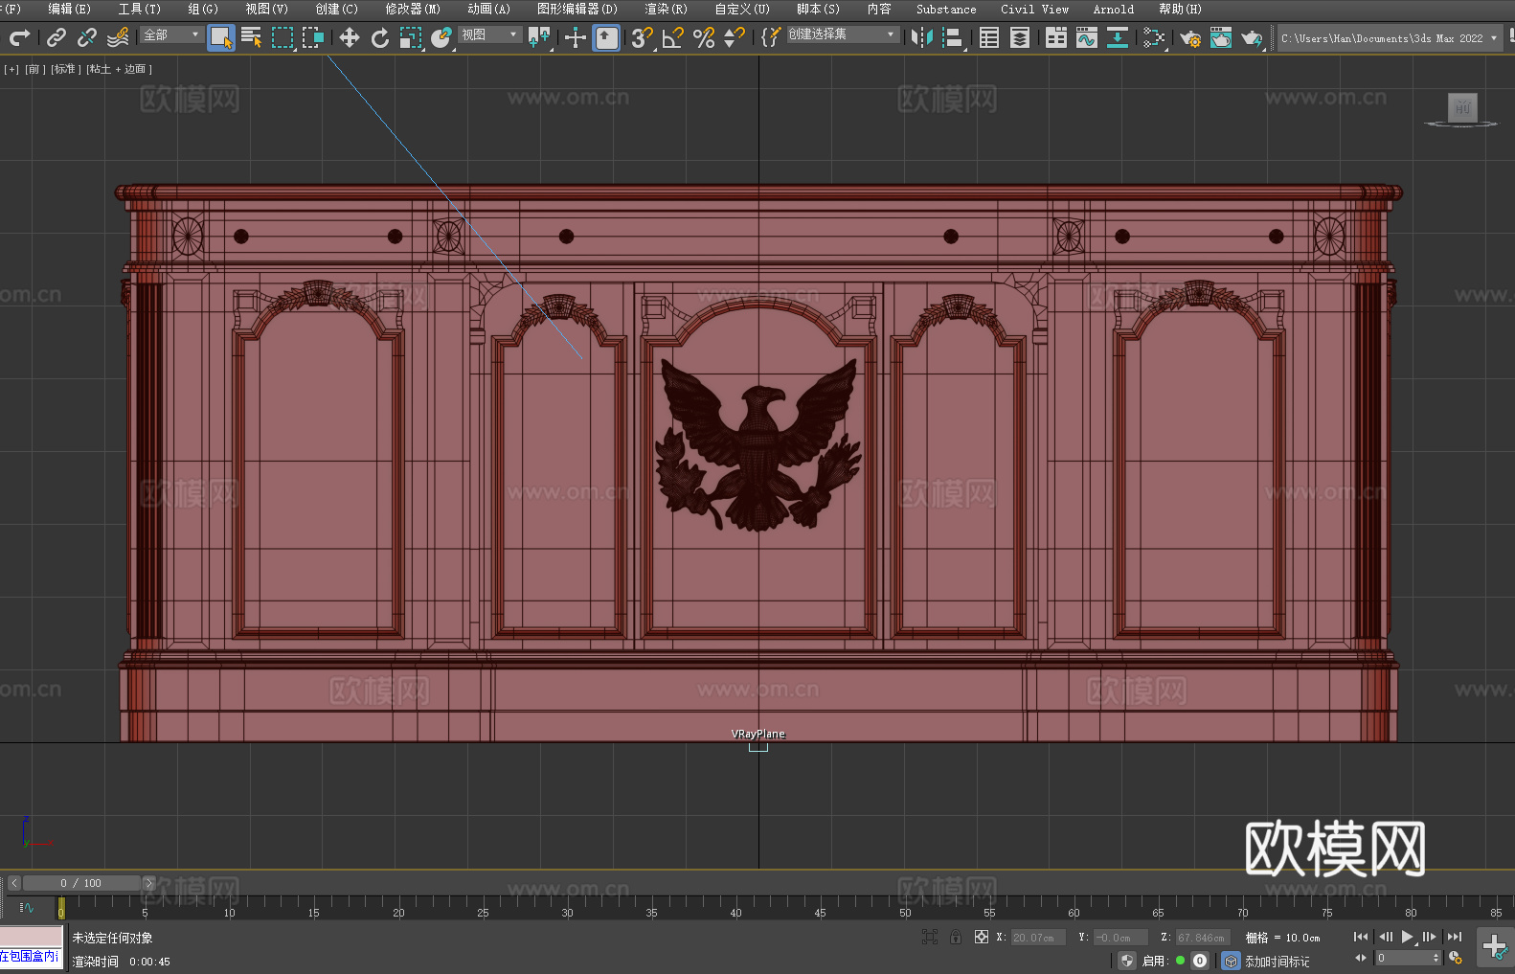This screenshot has height=974, width=1515.
Task: Open the 工具(T) menu
Action: (x=140, y=9)
